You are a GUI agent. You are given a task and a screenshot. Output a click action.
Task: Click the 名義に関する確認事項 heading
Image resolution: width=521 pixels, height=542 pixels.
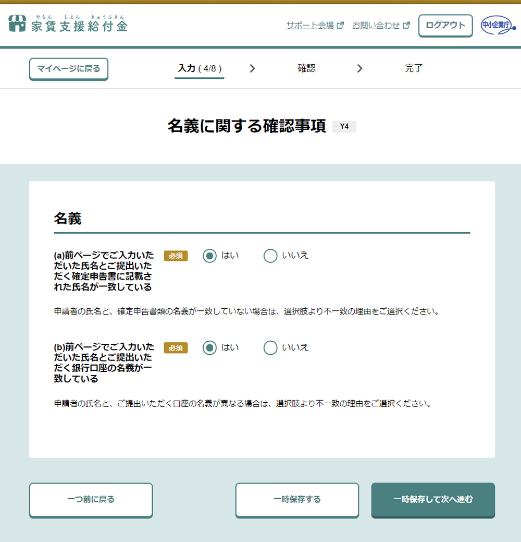[246, 126]
